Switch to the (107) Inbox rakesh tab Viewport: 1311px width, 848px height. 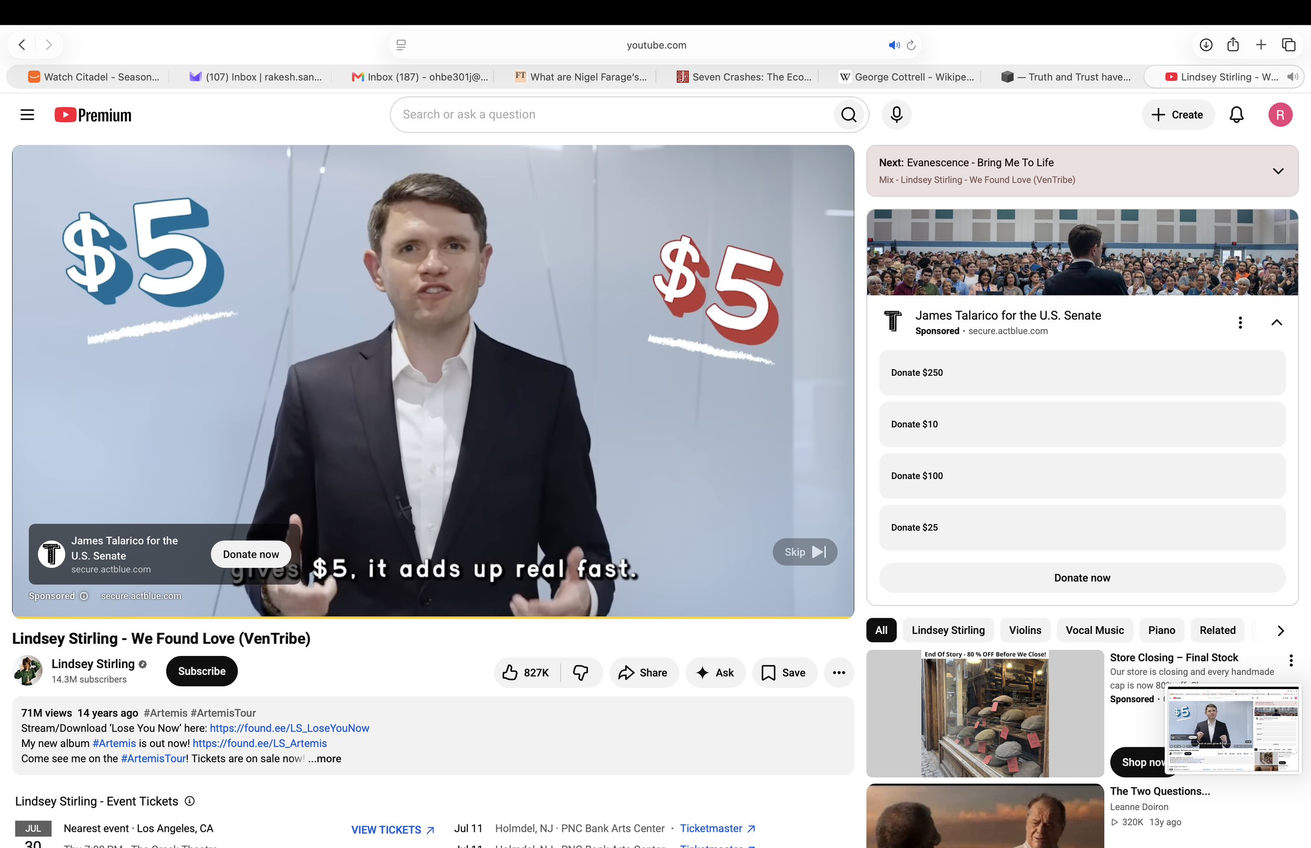click(255, 77)
